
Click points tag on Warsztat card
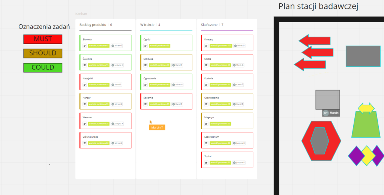pos(99,124)
